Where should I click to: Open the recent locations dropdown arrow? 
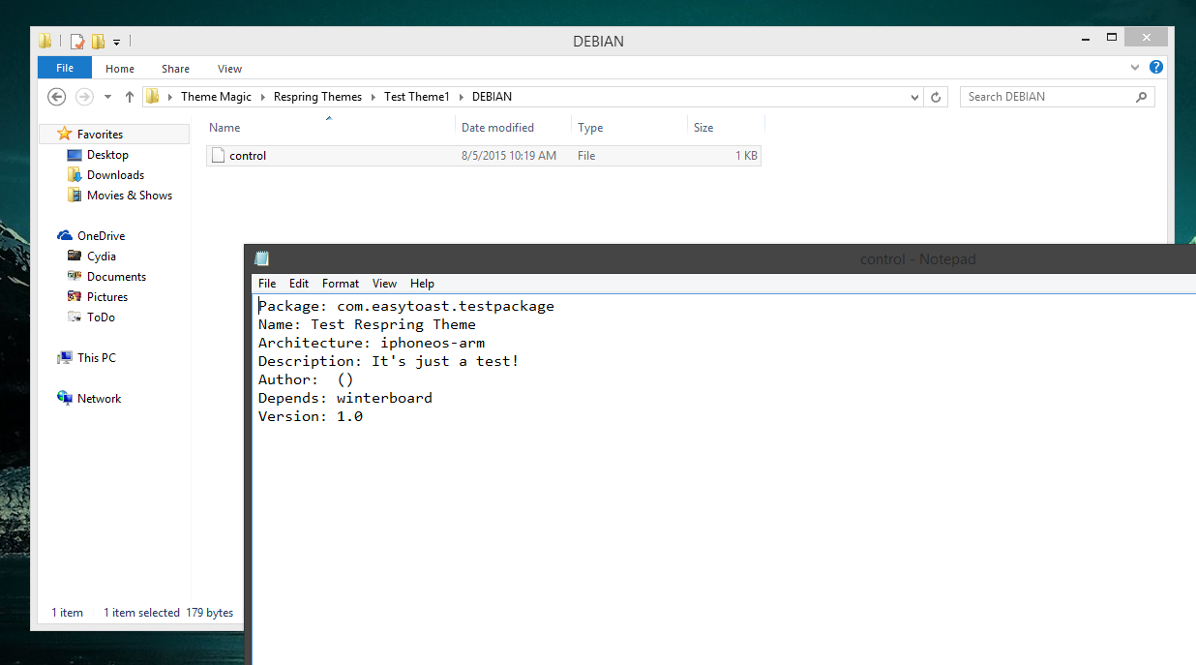(107, 97)
